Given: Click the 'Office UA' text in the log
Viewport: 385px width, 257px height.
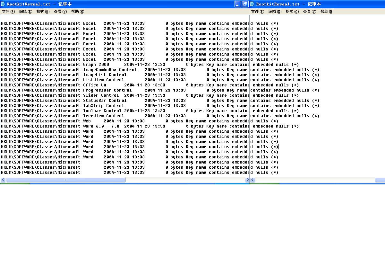Looking at the screenshot, I should pos(95,85).
